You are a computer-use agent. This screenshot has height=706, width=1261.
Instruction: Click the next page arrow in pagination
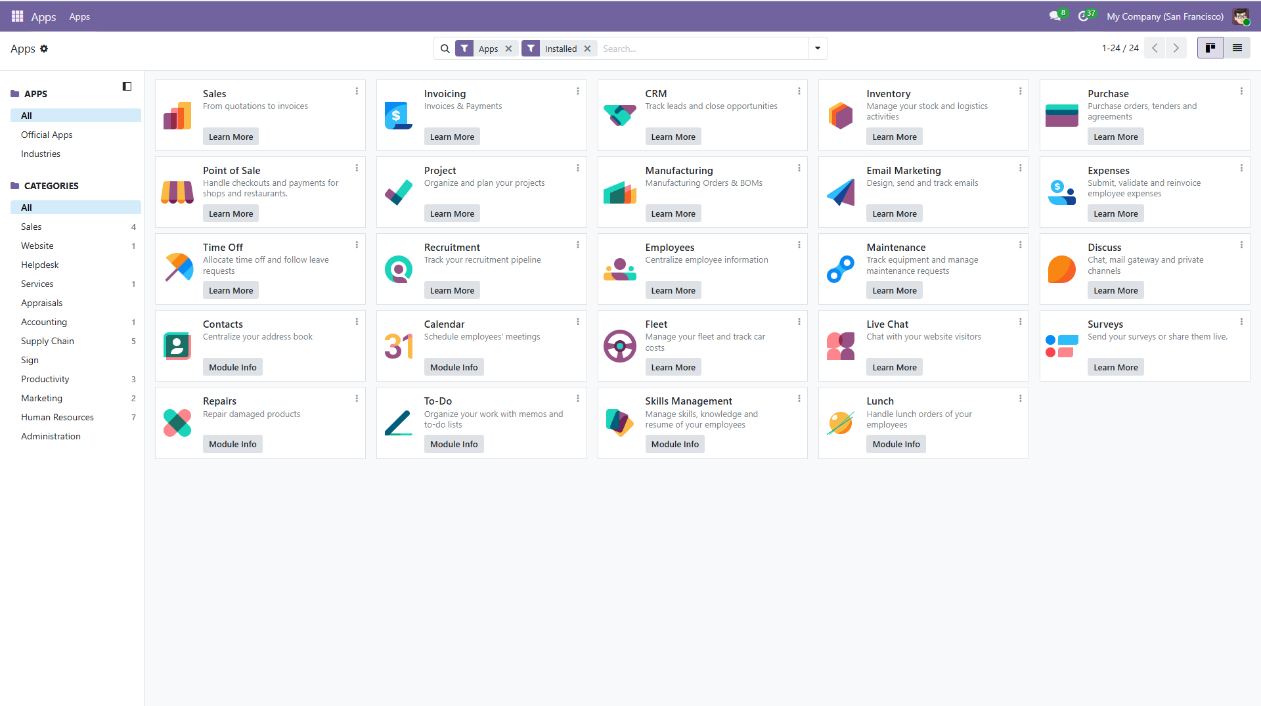[x=1176, y=47]
